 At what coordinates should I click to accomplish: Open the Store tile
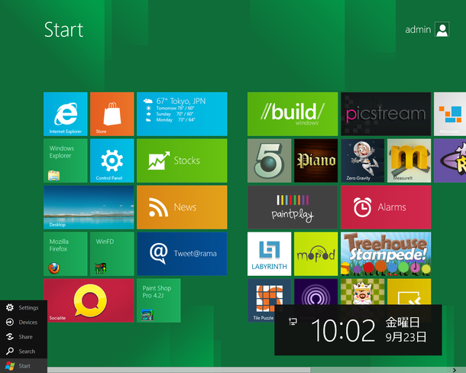pyautogui.click(x=112, y=114)
